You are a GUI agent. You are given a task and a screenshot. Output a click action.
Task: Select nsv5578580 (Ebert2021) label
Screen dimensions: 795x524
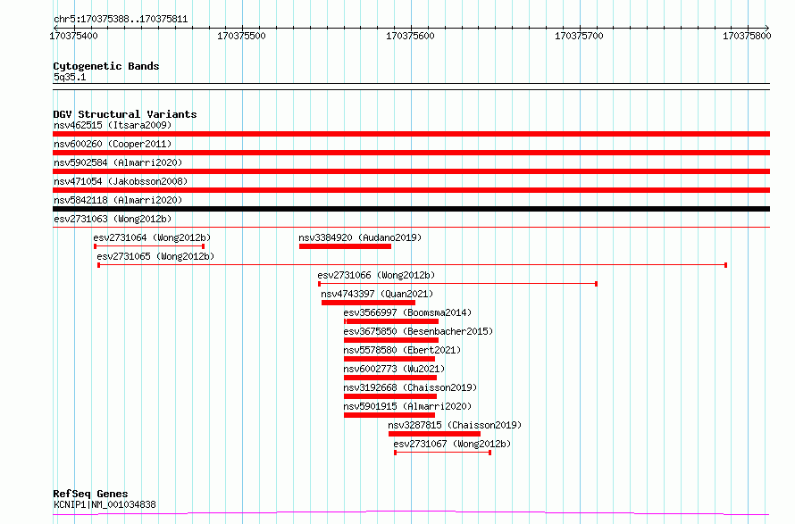click(x=402, y=350)
